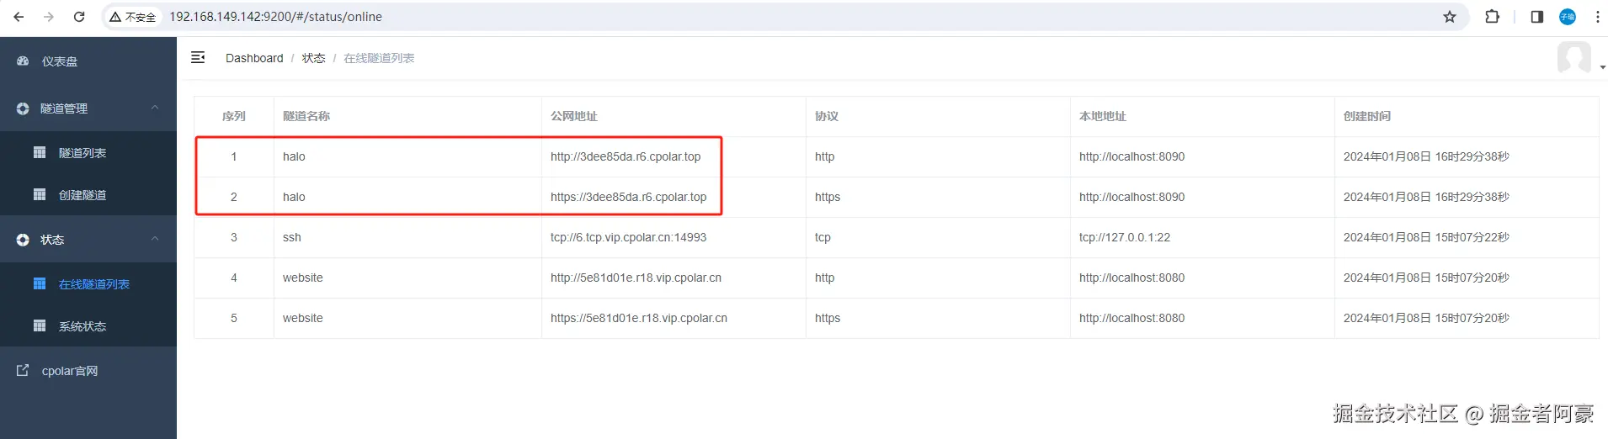
Task: Collapse the 隧道管理 chevron
Action: [x=155, y=108]
